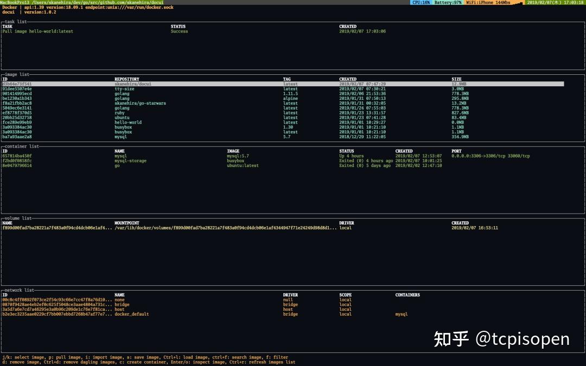Click the 'CPU:16%' status bar segment
586x366 pixels.
(x=421, y=2)
